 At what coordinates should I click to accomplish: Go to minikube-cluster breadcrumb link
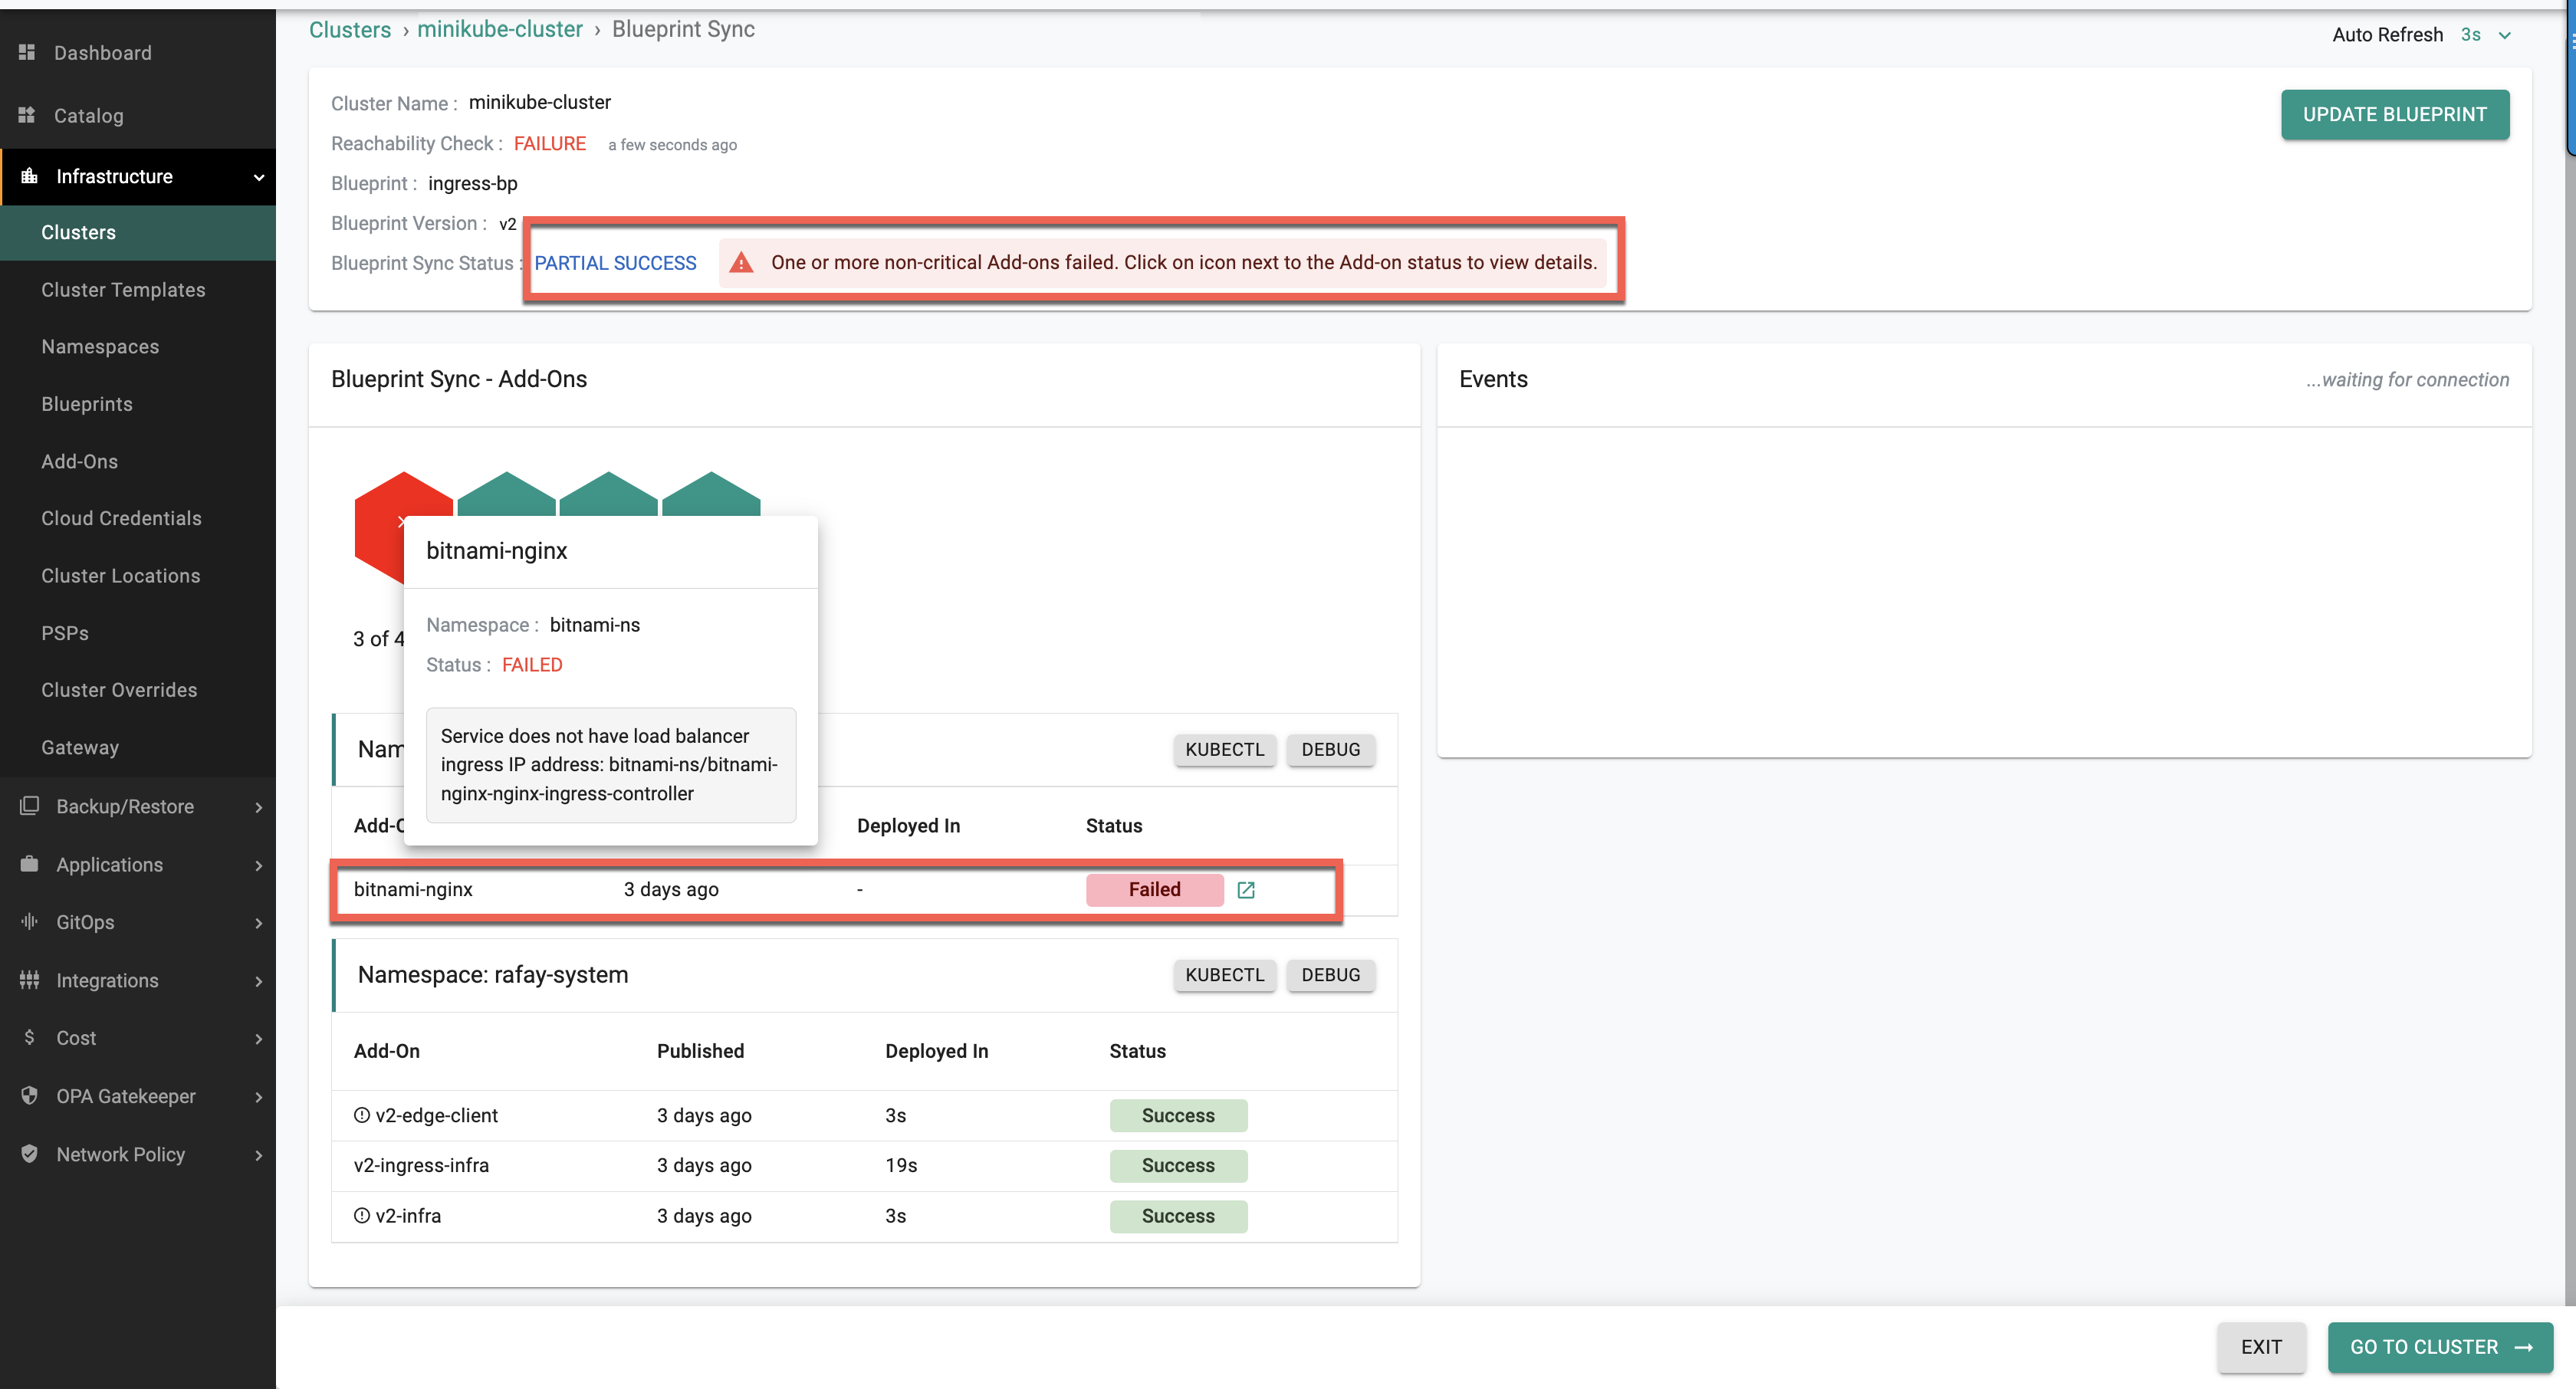(x=499, y=30)
